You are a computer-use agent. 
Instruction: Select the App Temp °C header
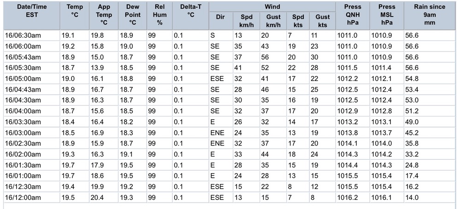(x=103, y=15)
